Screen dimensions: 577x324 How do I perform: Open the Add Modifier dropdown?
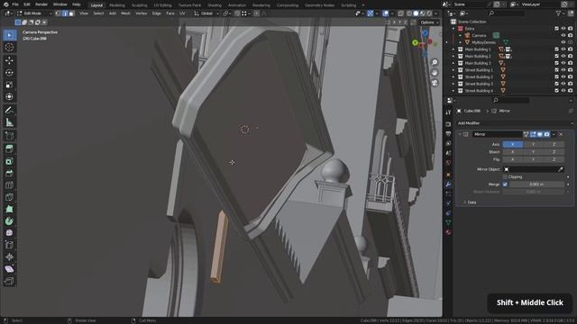pos(515,123)
